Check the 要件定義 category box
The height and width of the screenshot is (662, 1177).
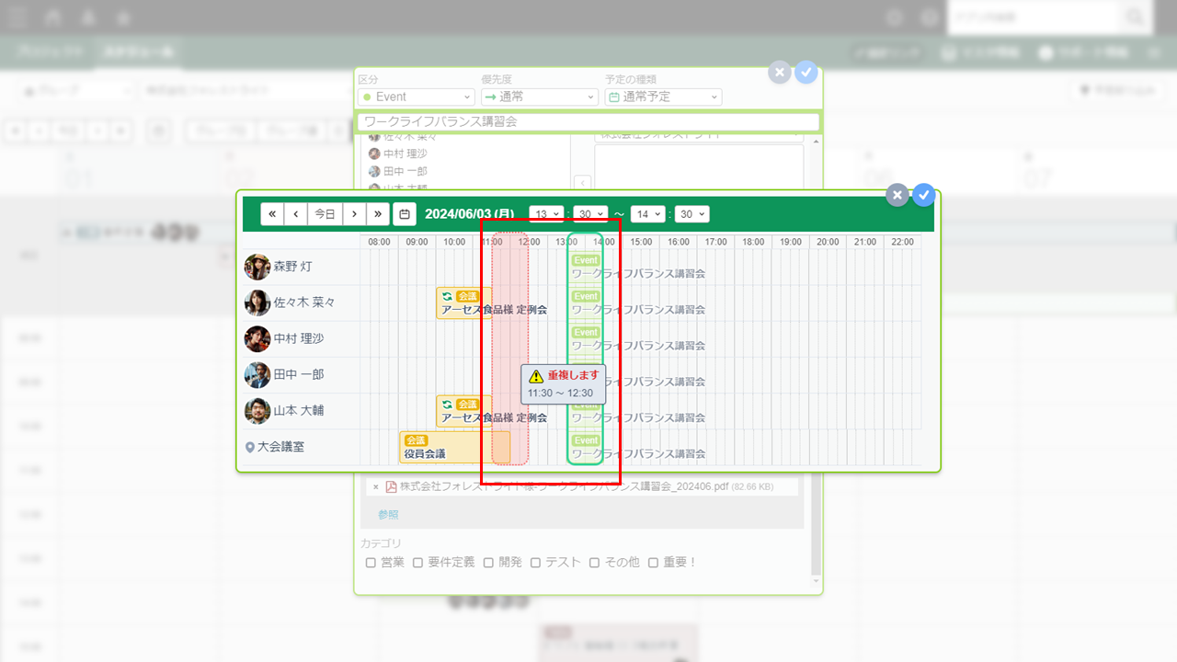[417, 563]
